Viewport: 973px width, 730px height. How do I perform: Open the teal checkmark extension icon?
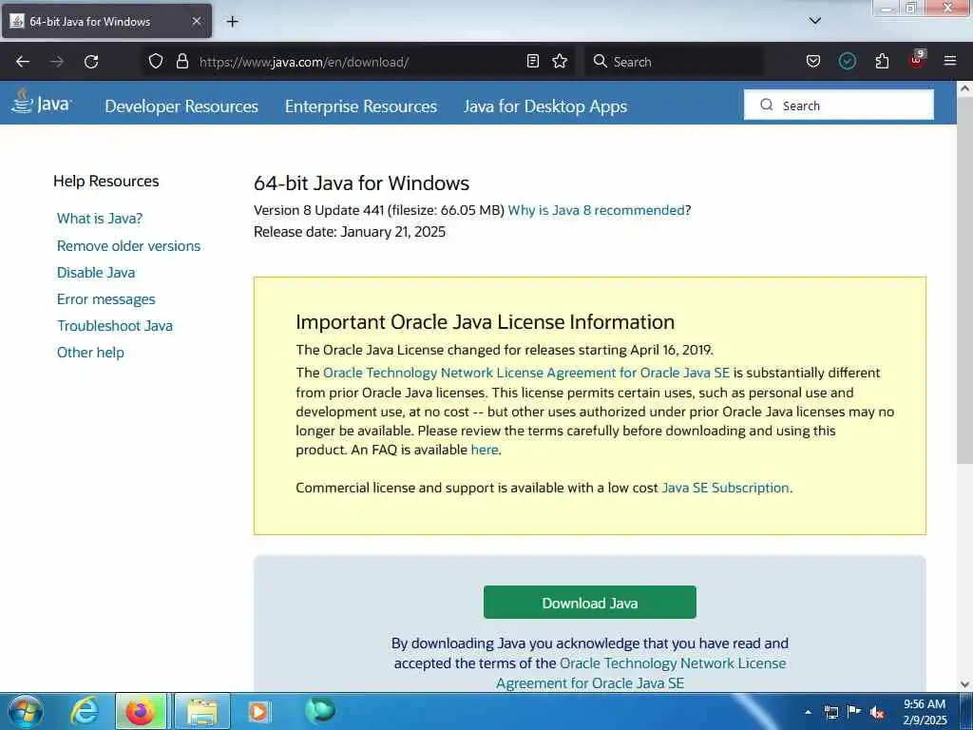(847, 61)
